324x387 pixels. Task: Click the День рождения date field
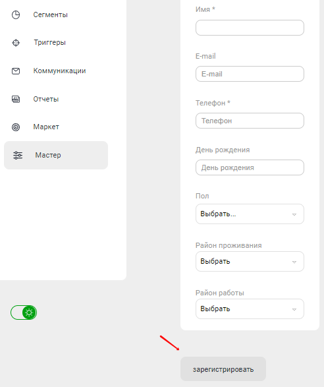coord(250,167)
